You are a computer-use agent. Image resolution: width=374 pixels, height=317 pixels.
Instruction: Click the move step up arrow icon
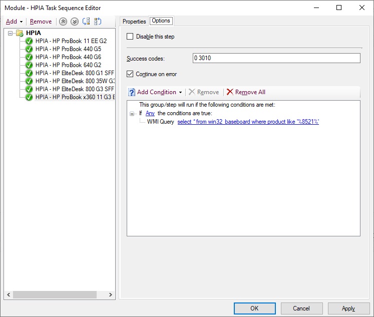click(x=63, y=22)
